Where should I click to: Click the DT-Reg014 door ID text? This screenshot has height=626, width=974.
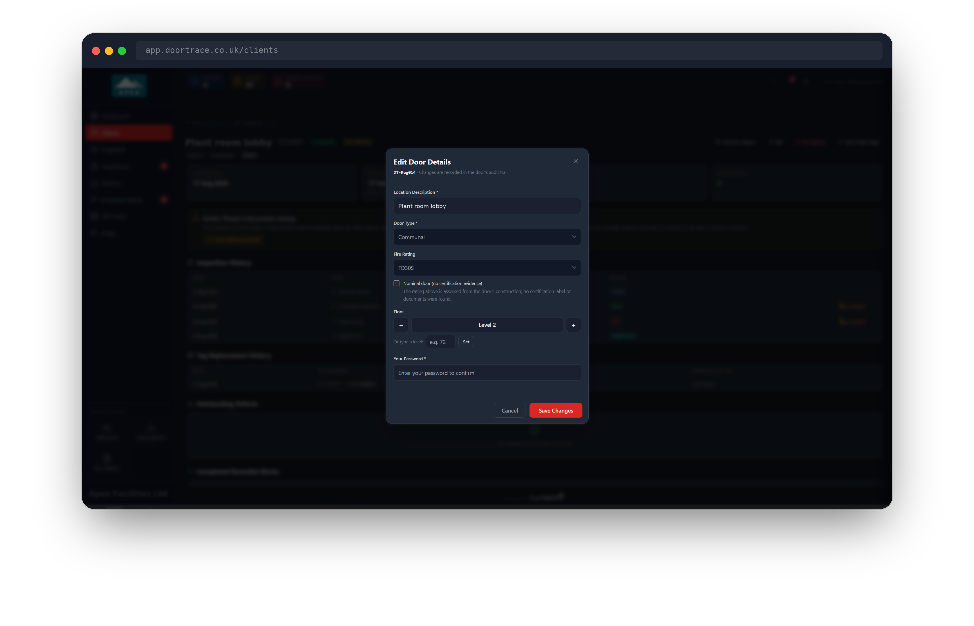[404, 172]
